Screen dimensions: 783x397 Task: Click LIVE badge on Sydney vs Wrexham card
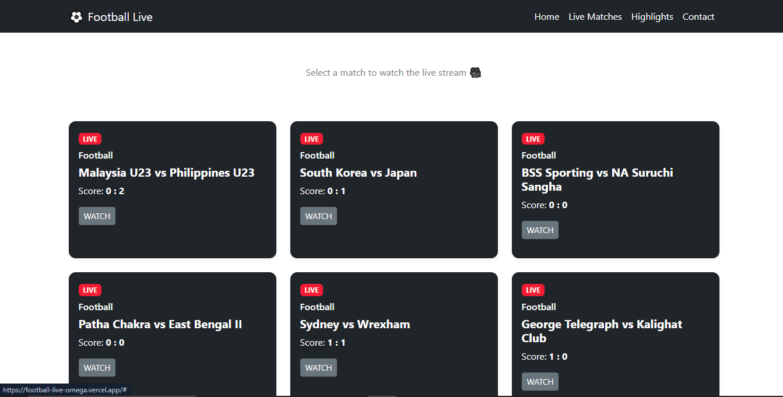coord(311,290)
